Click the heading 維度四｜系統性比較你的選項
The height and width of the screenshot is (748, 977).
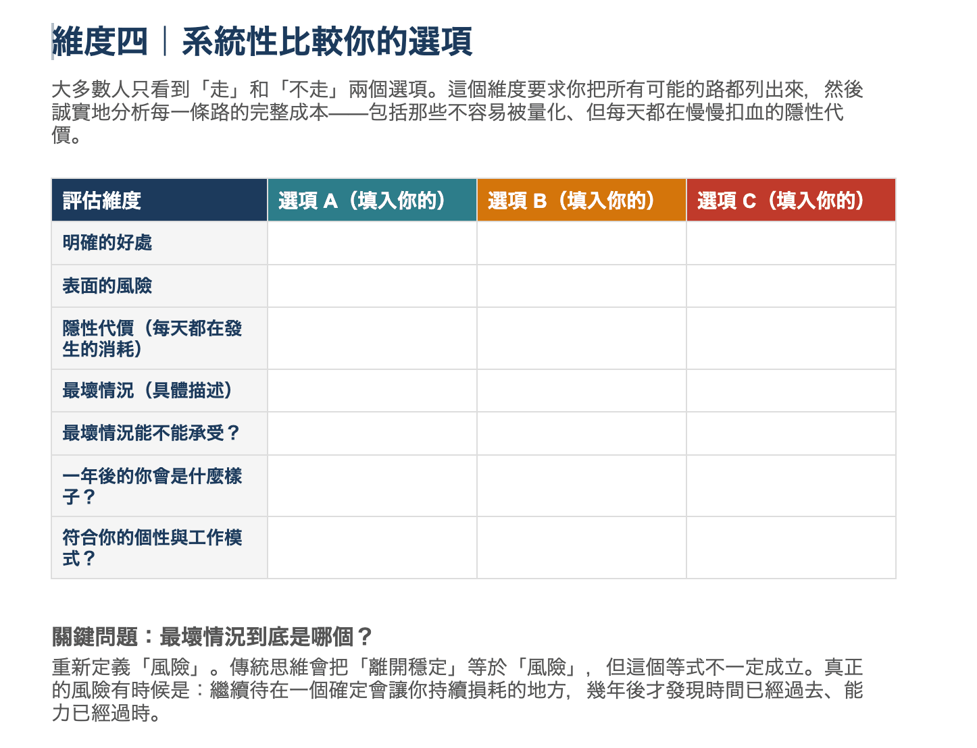click(262, 42)
